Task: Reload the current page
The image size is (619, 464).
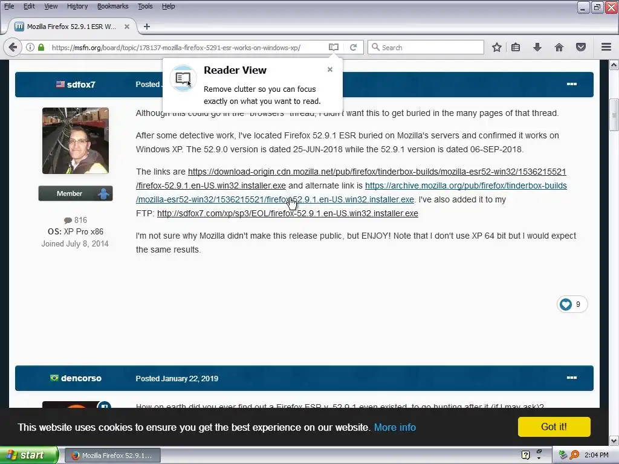Action: (x=353, y=47)
